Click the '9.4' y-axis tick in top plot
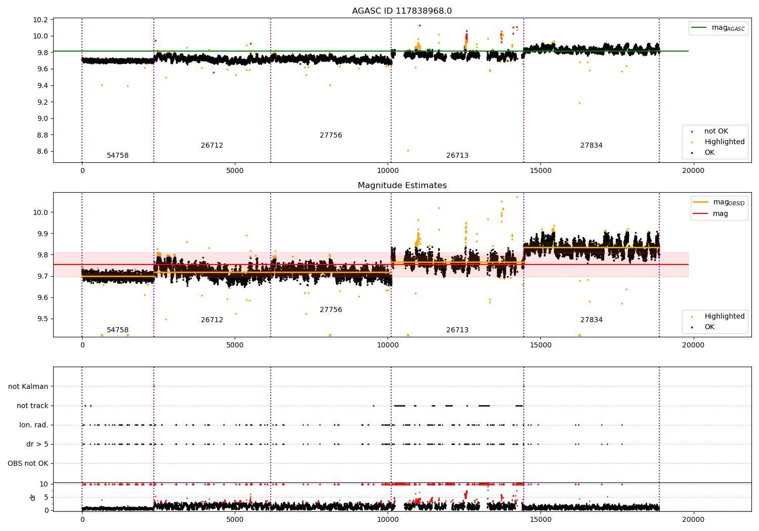 pyautogui.click(x=43, y=86)
